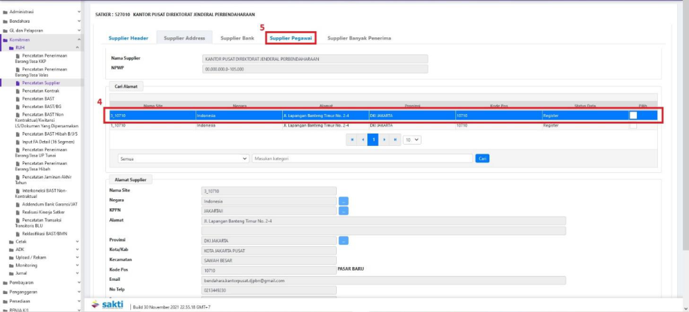Open the Semua filter category dropdown
The height and width of the screenshot is (312, 689).
point(183,158)
